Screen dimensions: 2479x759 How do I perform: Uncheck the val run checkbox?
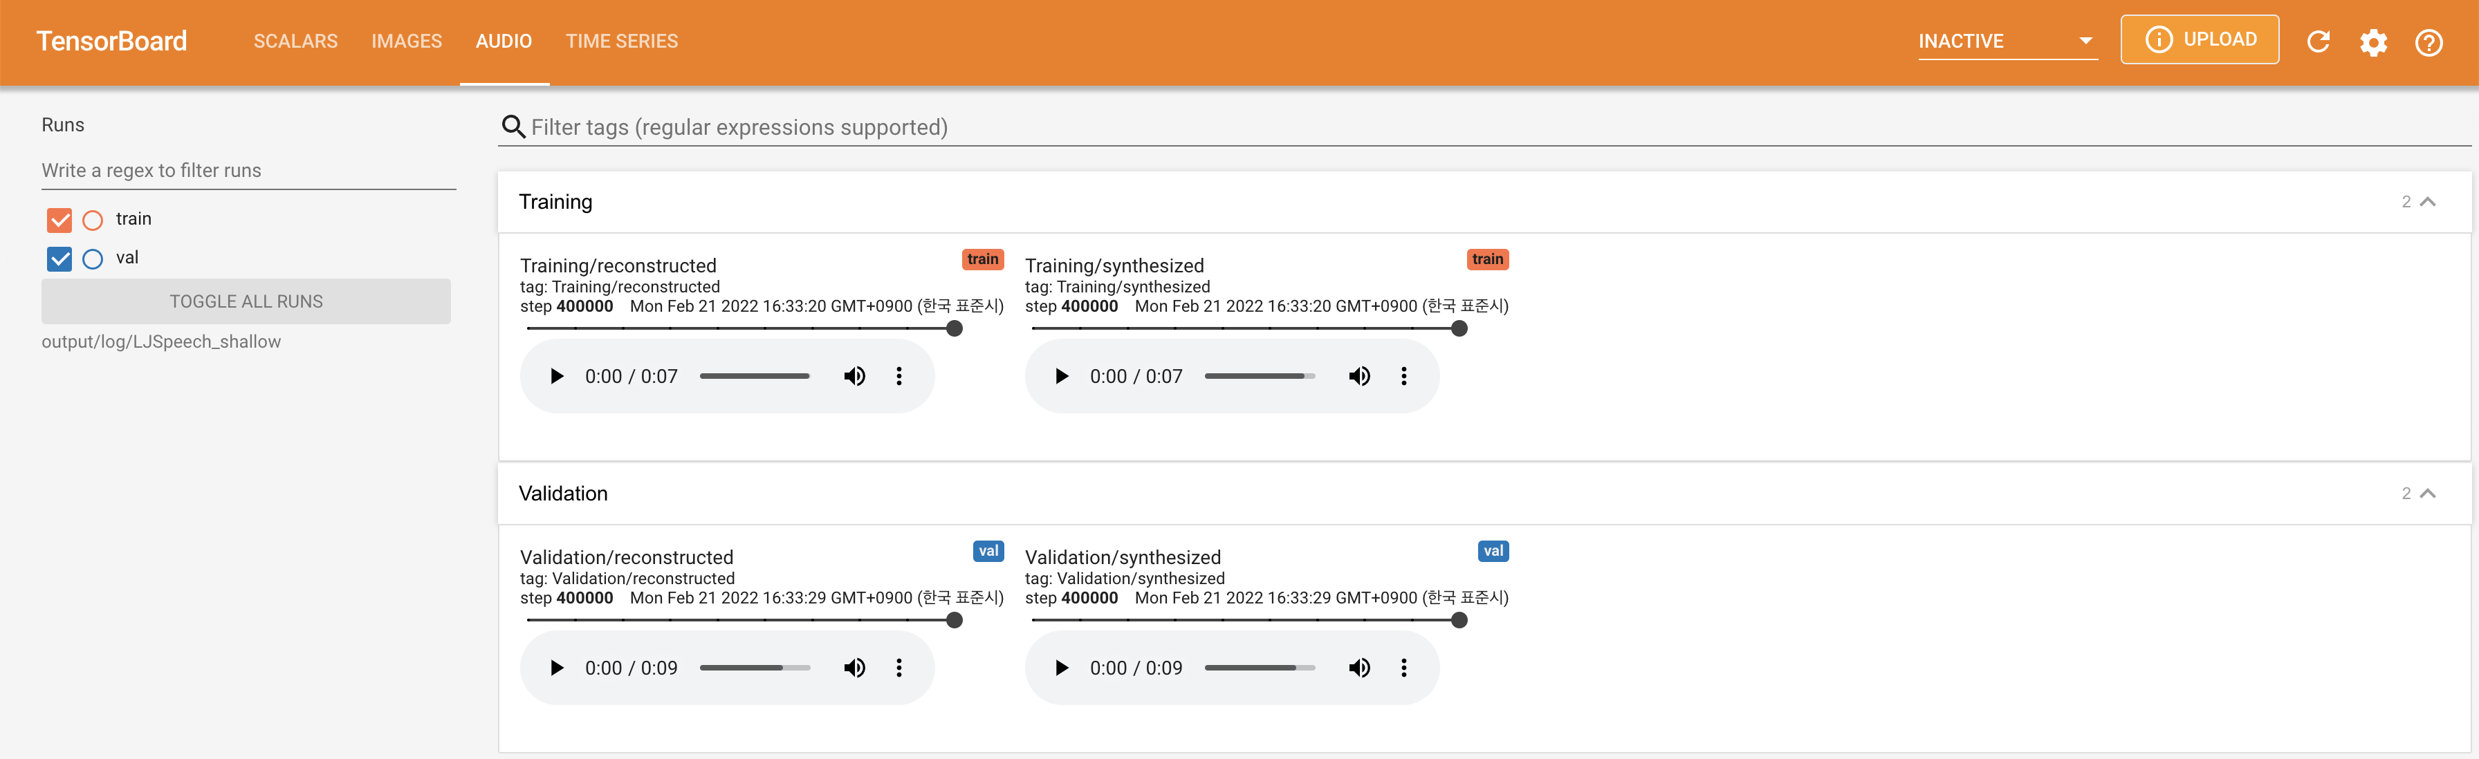(x=59, y=259)
